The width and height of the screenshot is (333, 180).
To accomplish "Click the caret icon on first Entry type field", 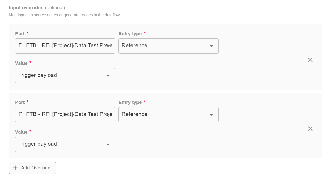I will tap(211, 46).
